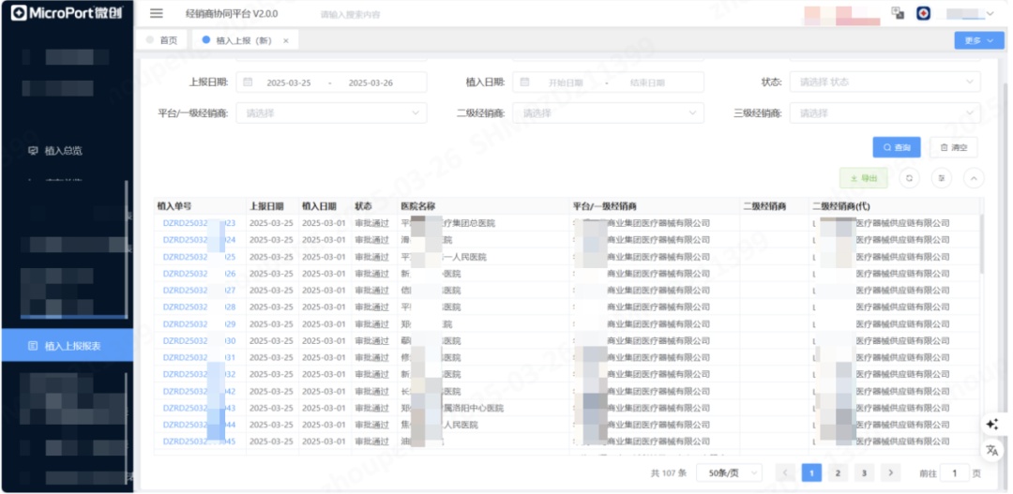1013x494 pixels.
Task: Click the language switch icon in header
Action: [x=898, y=13]
